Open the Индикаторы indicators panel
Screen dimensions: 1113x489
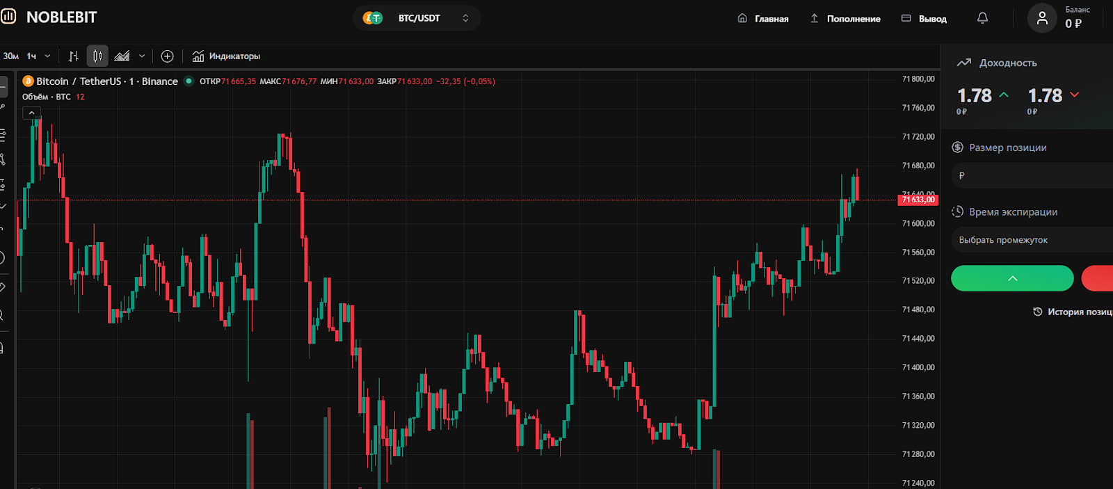[x=226, y=56]
